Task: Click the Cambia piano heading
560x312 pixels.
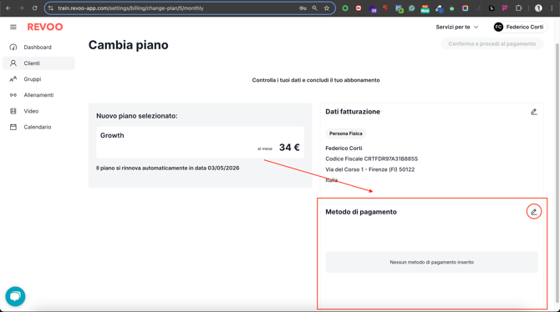Action: coord(128,45)
